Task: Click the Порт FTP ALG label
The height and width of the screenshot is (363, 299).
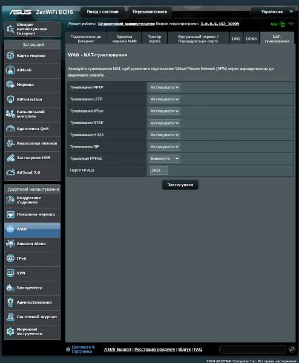Action: [82, 171]
